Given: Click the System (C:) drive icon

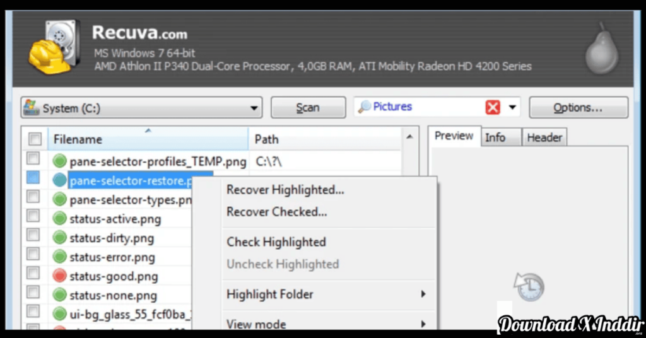Looking at the screenshot, I should [x=32, y=108].
